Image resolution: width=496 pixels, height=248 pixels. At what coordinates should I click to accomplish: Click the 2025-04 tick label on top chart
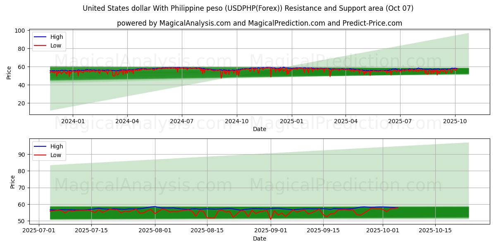coord(346,121)
